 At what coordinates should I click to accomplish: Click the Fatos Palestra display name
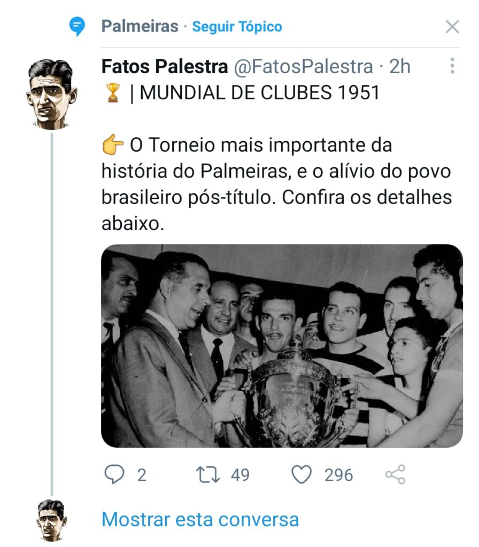click(x=165, y=67)
